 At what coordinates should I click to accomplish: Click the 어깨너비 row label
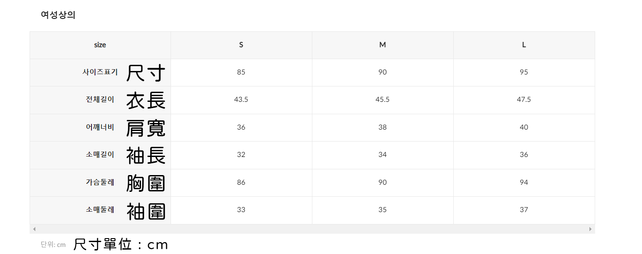coord(100,127)
